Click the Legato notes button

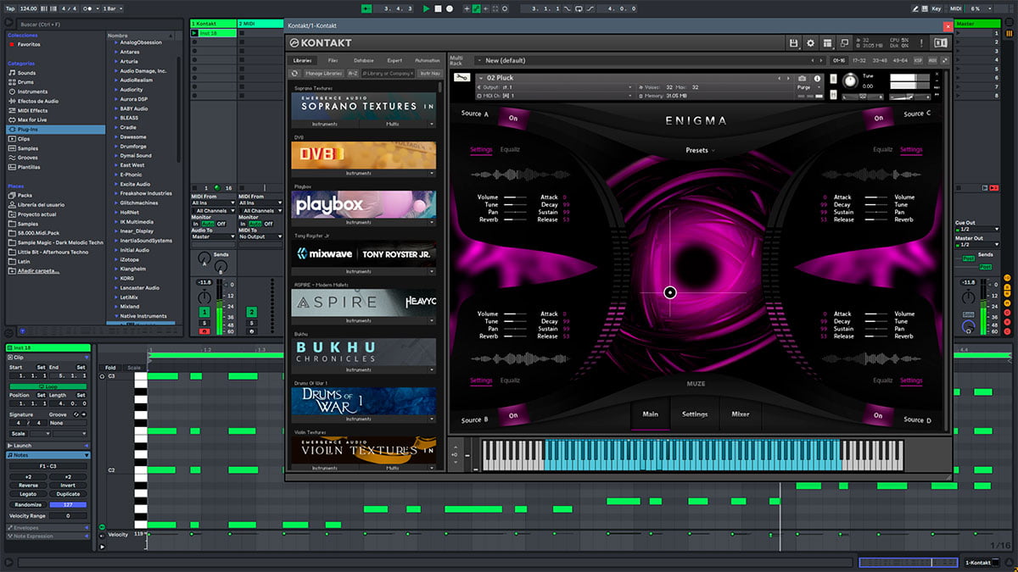(x=28, y=494)
